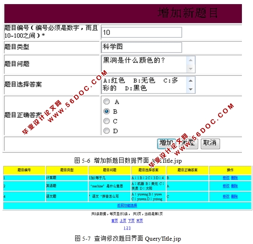Image resolution: width=253 pixels, height=244 pixels.
Task: Click 修改 link for 英语题 row
Action: click(226, 186)
